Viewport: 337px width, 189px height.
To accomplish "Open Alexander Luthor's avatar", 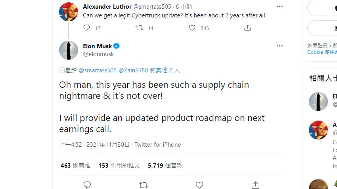I will tap(69, 11).
